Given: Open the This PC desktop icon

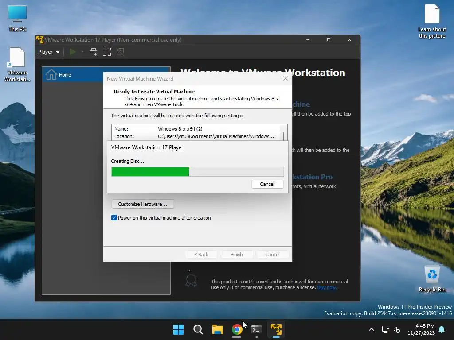Looking at the screenshot, I should (x=17, y=18).
